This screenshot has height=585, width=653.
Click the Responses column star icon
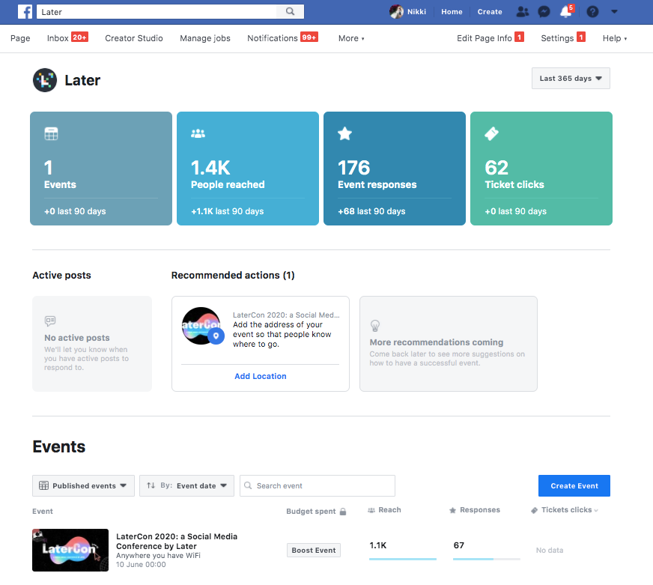coord(453,510)
